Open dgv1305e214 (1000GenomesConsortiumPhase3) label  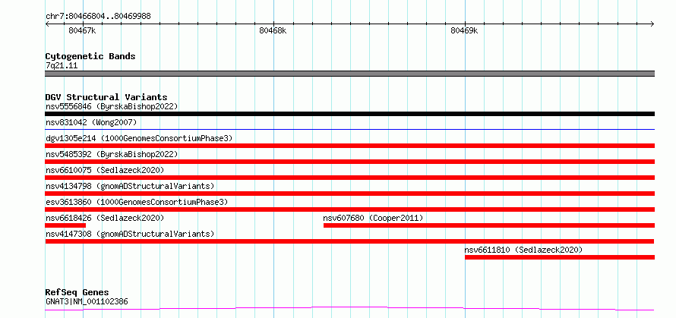139,138
